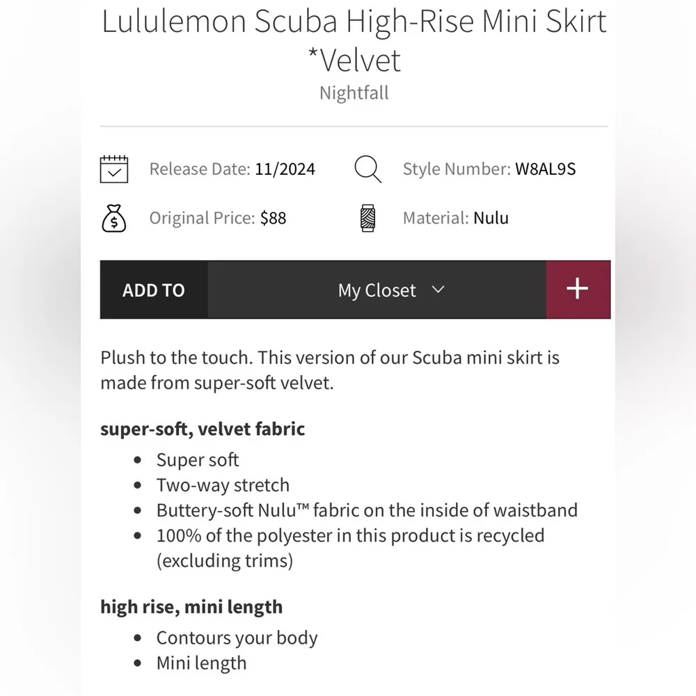This screenshot has width=696, height=696.
Task: Expand the chevron beside My Closet
Action: point(438,290)
